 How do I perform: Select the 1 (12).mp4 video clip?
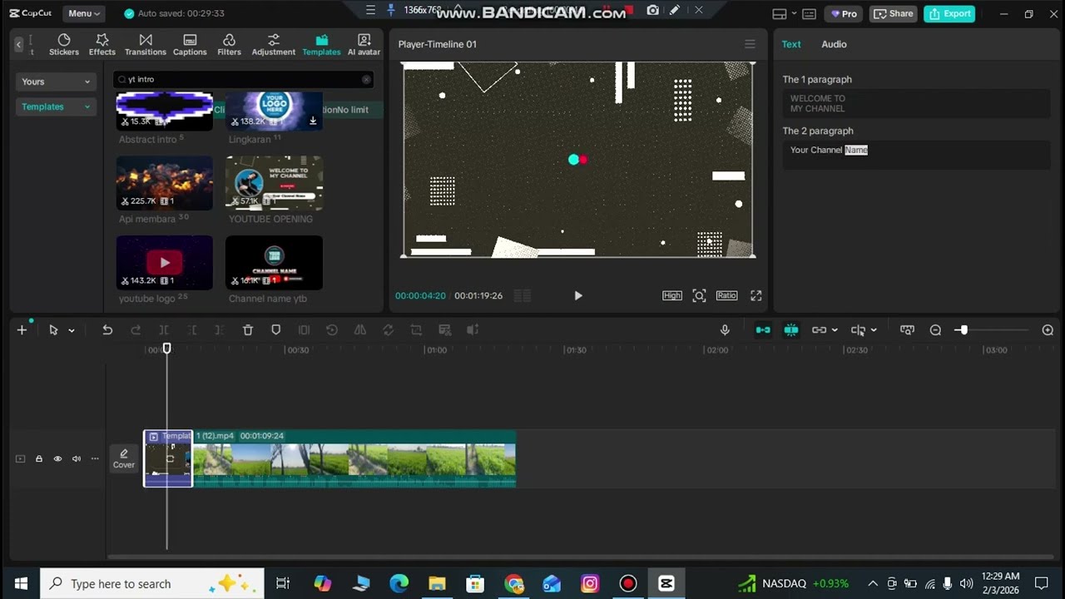point(354,458)
